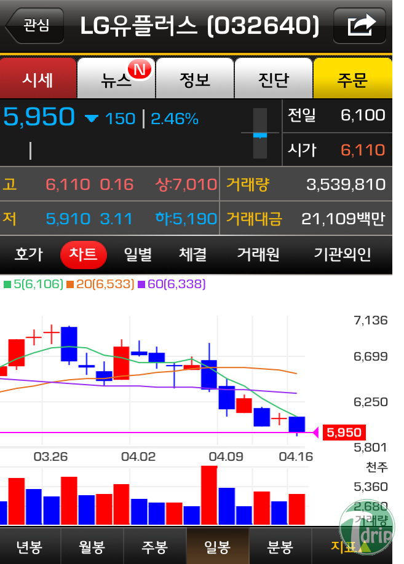Tap the 6,699 price axis label
Image resolution: width=404 pixels, height=564 pixels.
pos(371,356)
